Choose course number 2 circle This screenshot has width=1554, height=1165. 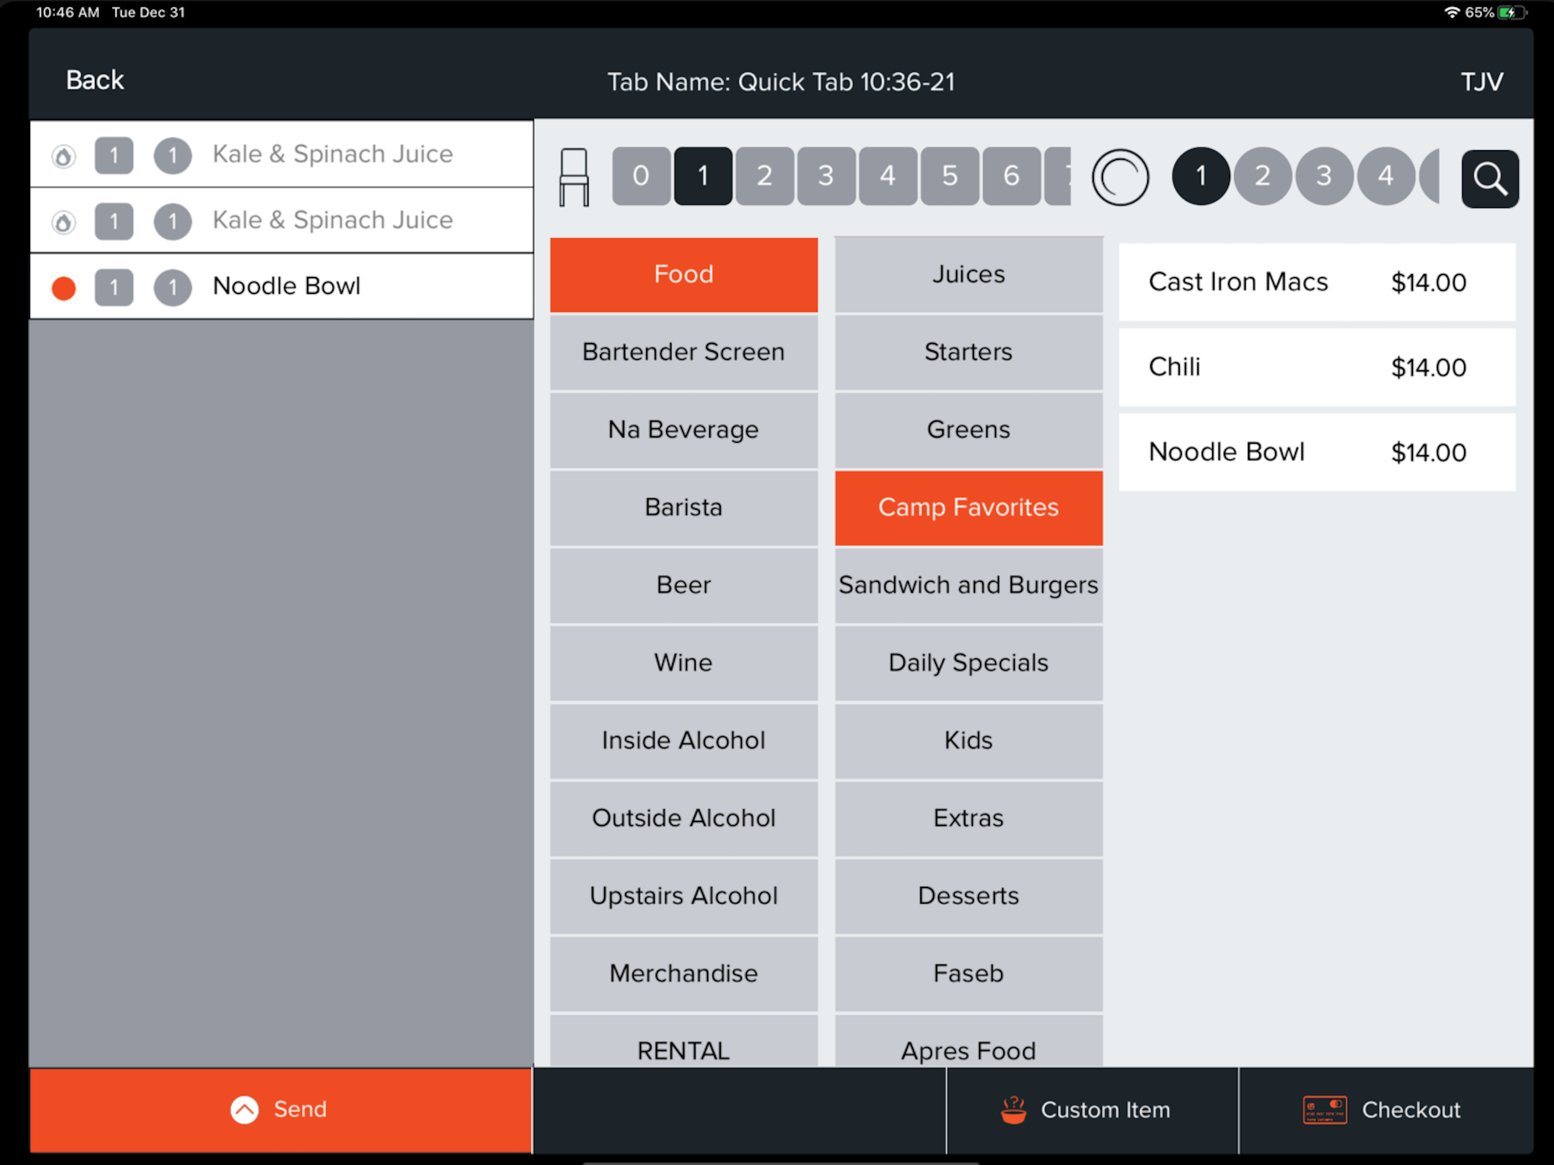coord(1262,176)
